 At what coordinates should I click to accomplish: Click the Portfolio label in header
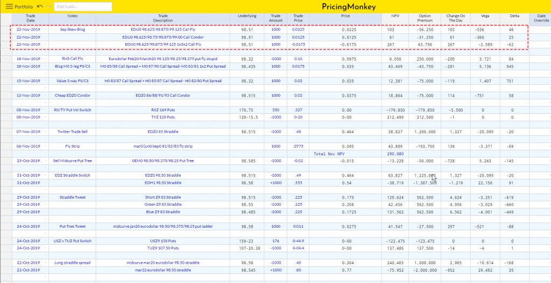24,6
